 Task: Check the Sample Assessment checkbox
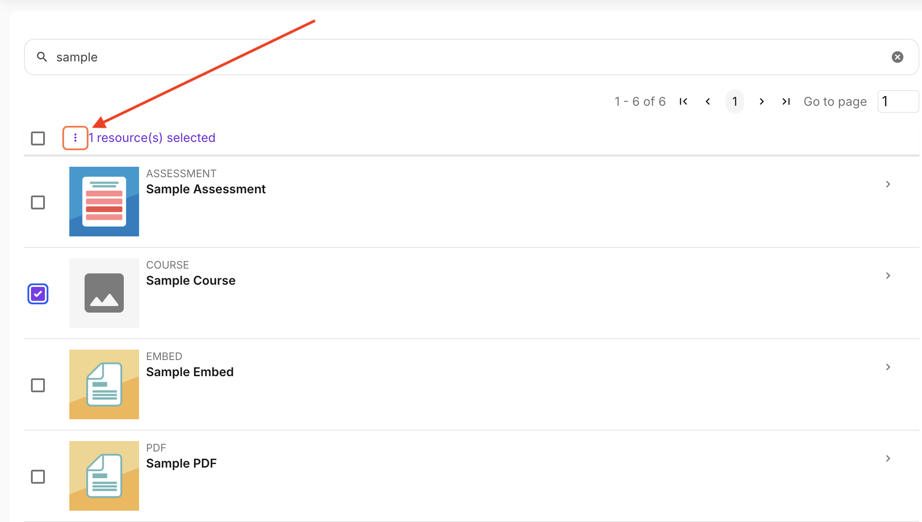[38, 202]
